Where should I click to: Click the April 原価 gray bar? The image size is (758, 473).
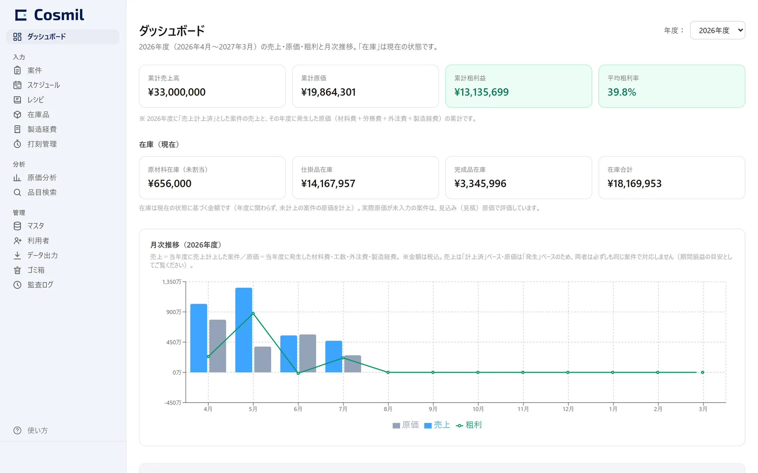click(218, 346)
